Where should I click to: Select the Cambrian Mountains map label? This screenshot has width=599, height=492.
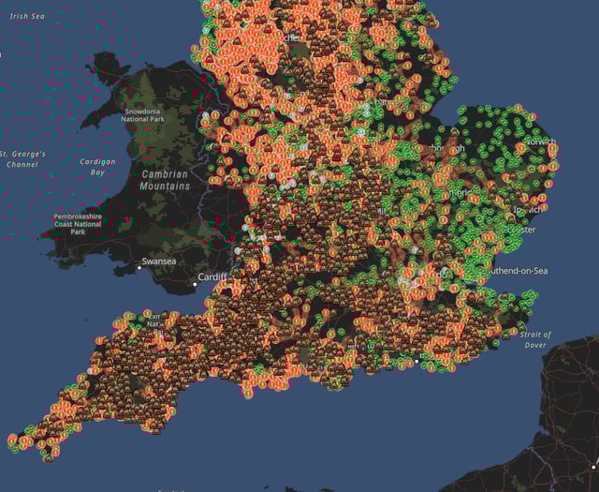click(166, 180)
